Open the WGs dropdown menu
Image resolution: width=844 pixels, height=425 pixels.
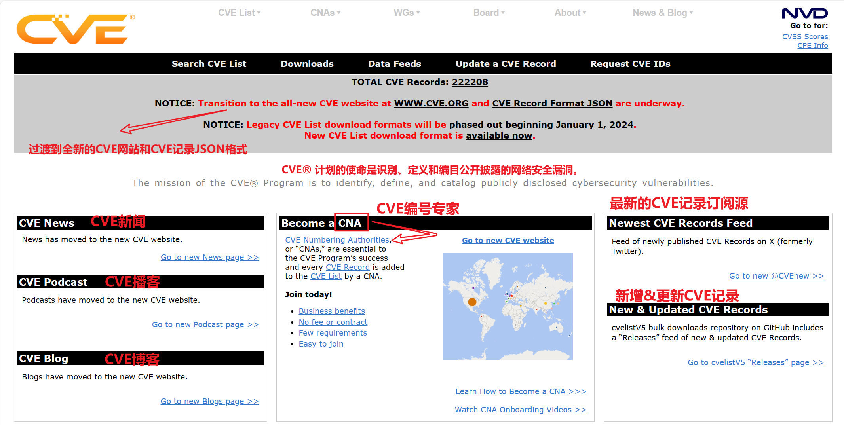click(406, 12)
